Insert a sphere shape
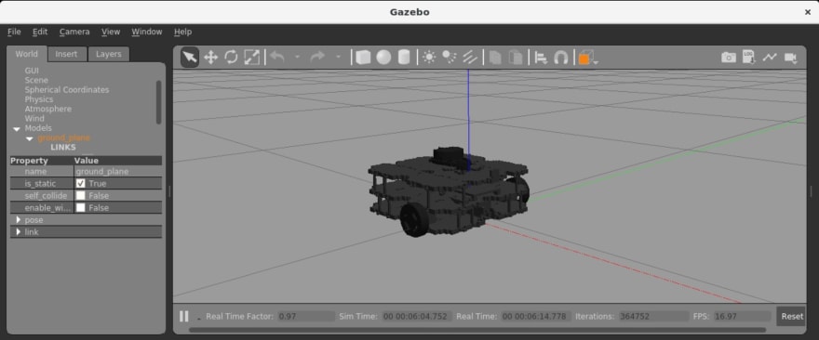 tap(383, 57)
